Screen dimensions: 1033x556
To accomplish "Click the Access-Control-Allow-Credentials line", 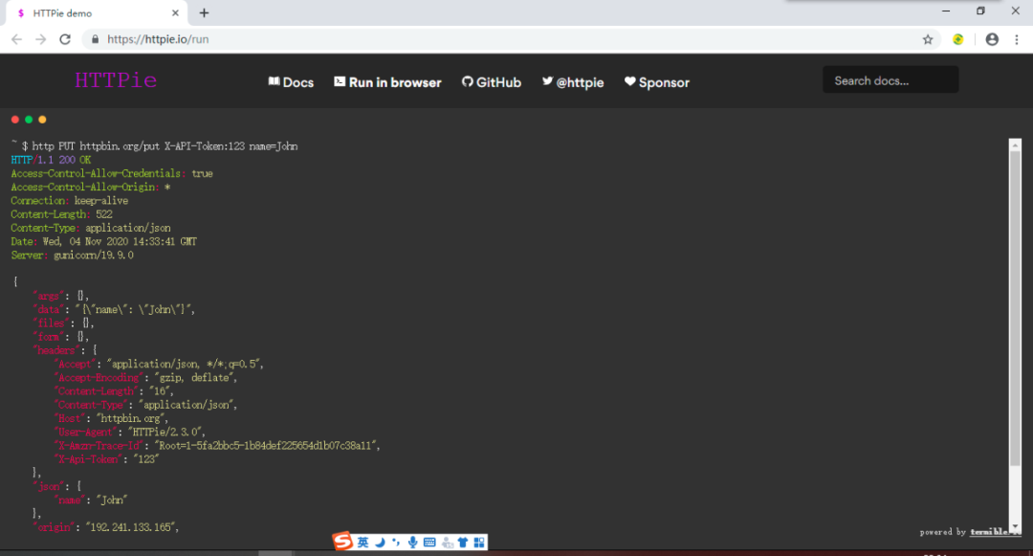I will click(x=112, y=173).
